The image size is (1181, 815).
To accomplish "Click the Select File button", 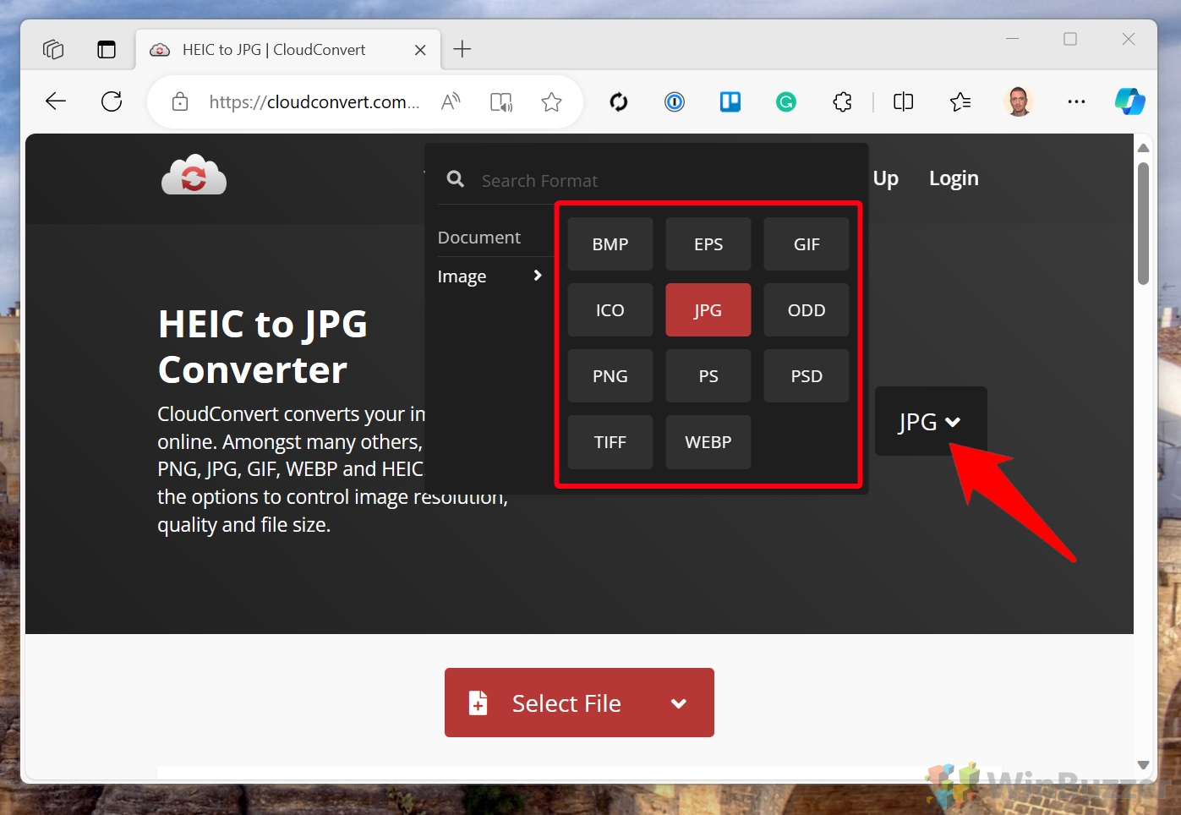I will pyautogui.click(x=579, y=703).
